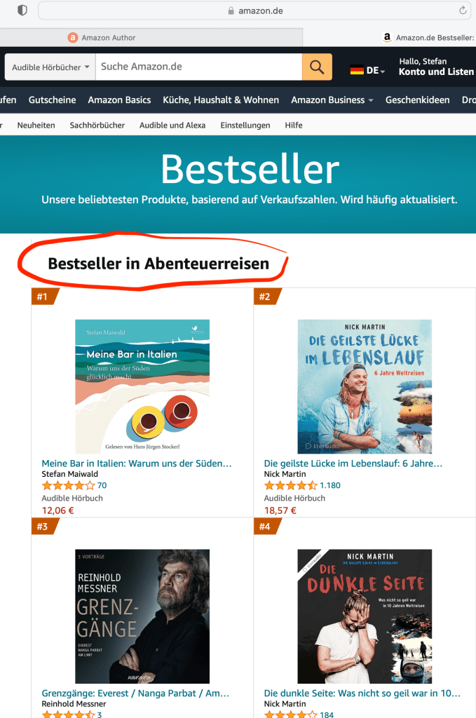The height and width of the screenshot is (718, 476).
Task: Open the Grenzgänge Everest title link
Action: pos(135,693)
